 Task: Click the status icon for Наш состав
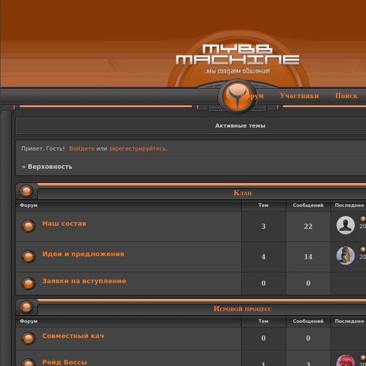28,226
